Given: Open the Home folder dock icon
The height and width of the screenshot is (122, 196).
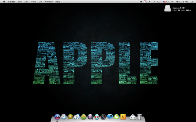Looking at the screenshot, I should click(133, 117).
